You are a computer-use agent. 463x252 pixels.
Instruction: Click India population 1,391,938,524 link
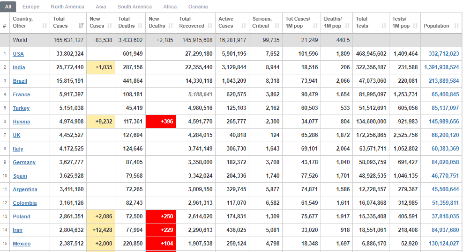[441, 67]
